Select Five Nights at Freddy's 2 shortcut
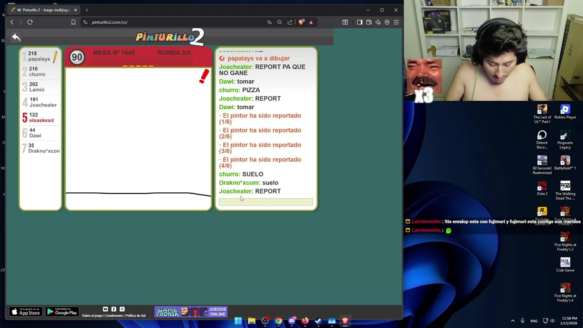 point(565,241)
